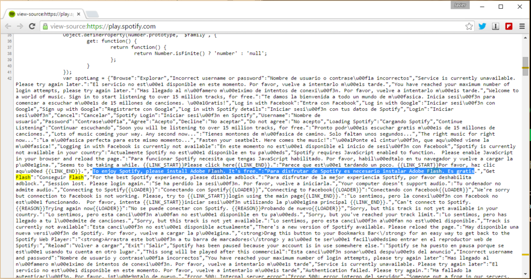This screenshot has height=279, width=531.
Task: Select the view-source Spotify tab
Action: pos(45,14)
